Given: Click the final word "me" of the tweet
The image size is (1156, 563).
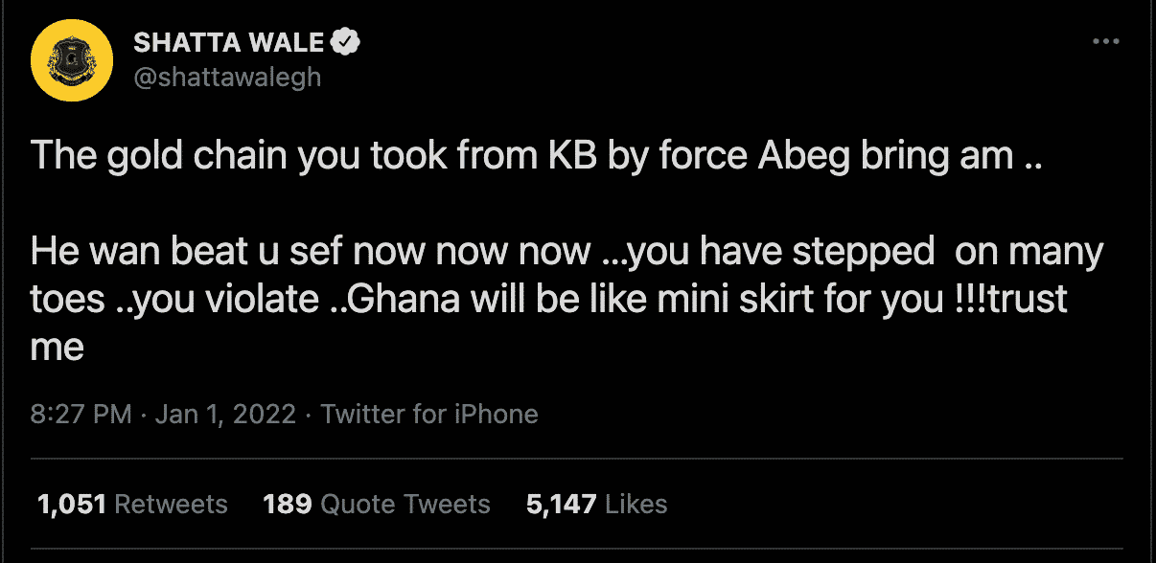Looking at the screenshot, I should click(x=58, y=349).
